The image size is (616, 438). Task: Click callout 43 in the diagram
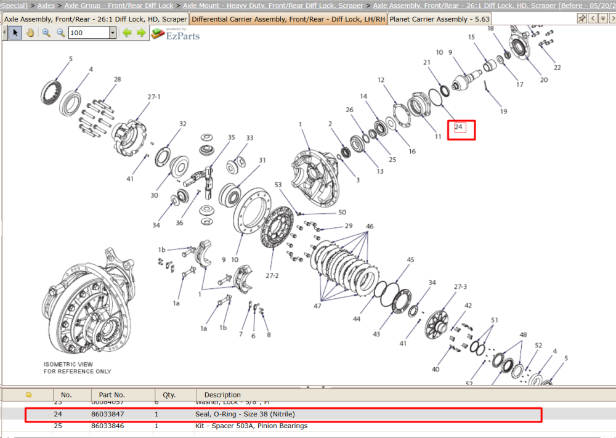[376, 335]
